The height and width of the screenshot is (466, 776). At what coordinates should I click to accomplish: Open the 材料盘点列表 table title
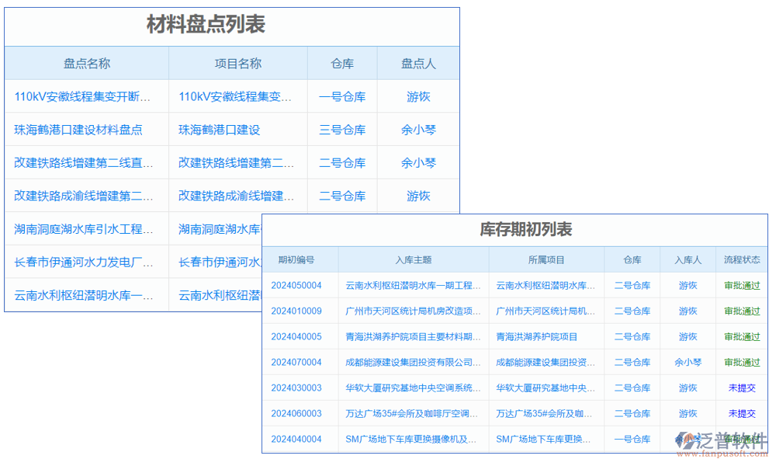pyautogui.click(x=206, y=25)
